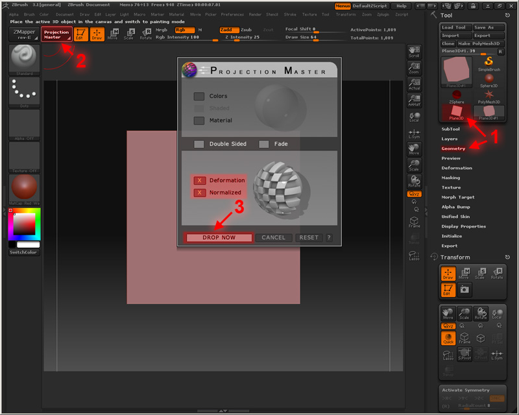This screenshot has width=519, height=415.
Task: Click RESET in Projection Master dialog
Action: (x=309, y=237)
